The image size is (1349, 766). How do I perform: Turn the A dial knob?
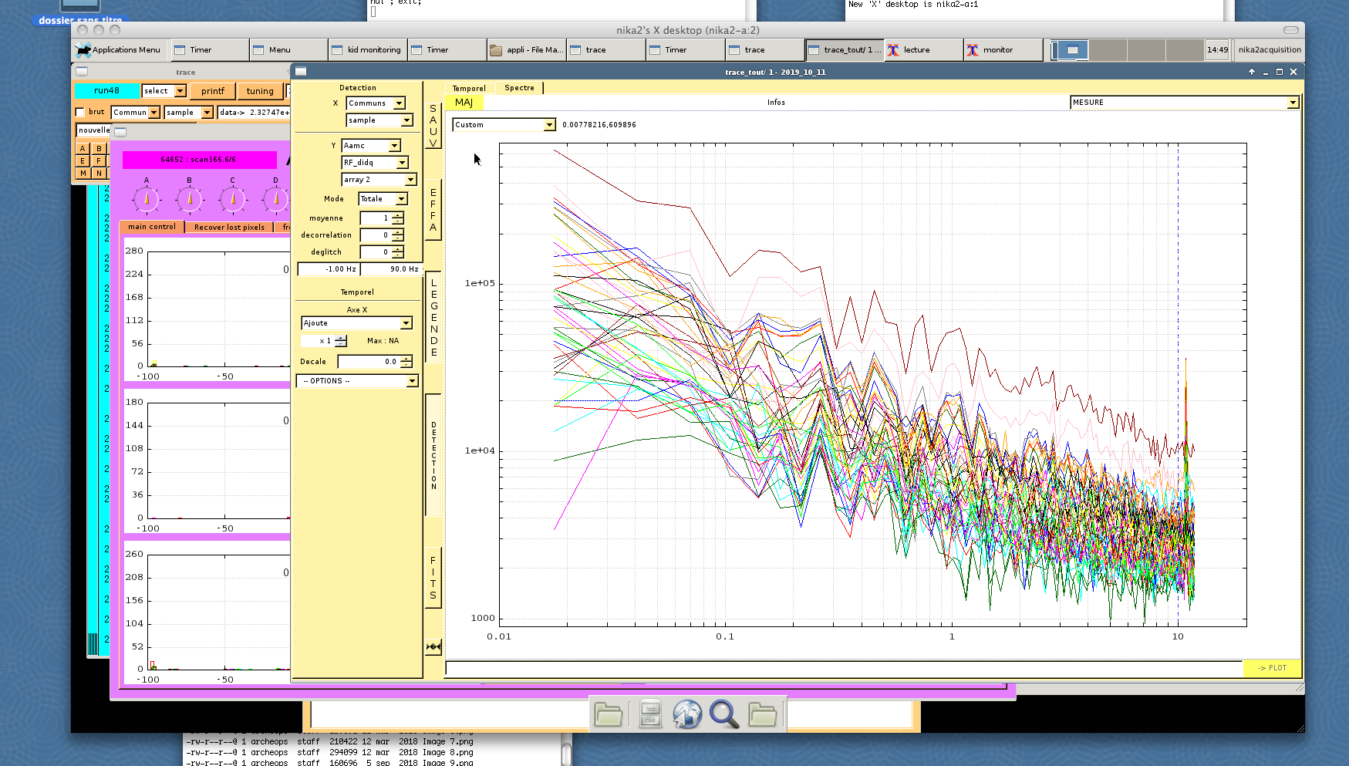point(147,199)
